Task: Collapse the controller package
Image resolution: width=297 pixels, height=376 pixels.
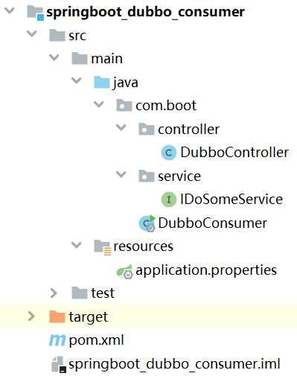Action: click(x=121, y=127)
